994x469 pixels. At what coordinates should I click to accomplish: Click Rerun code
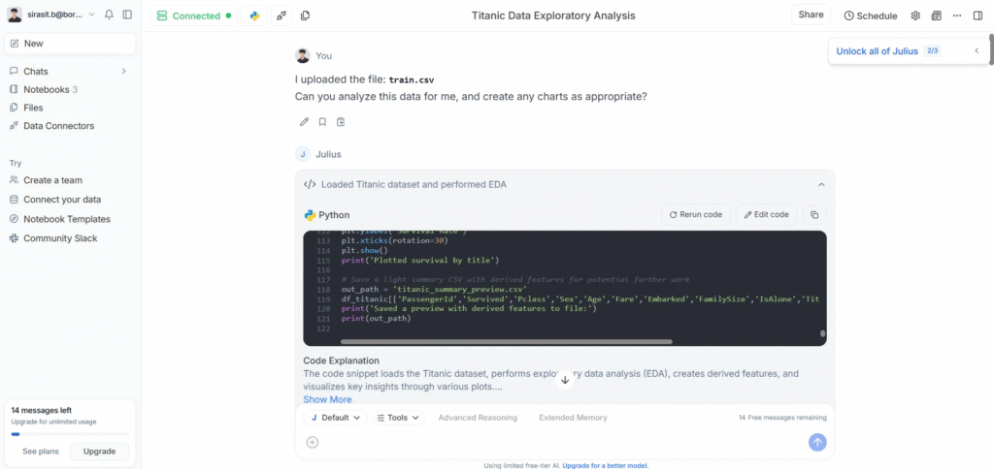point(696,214)
